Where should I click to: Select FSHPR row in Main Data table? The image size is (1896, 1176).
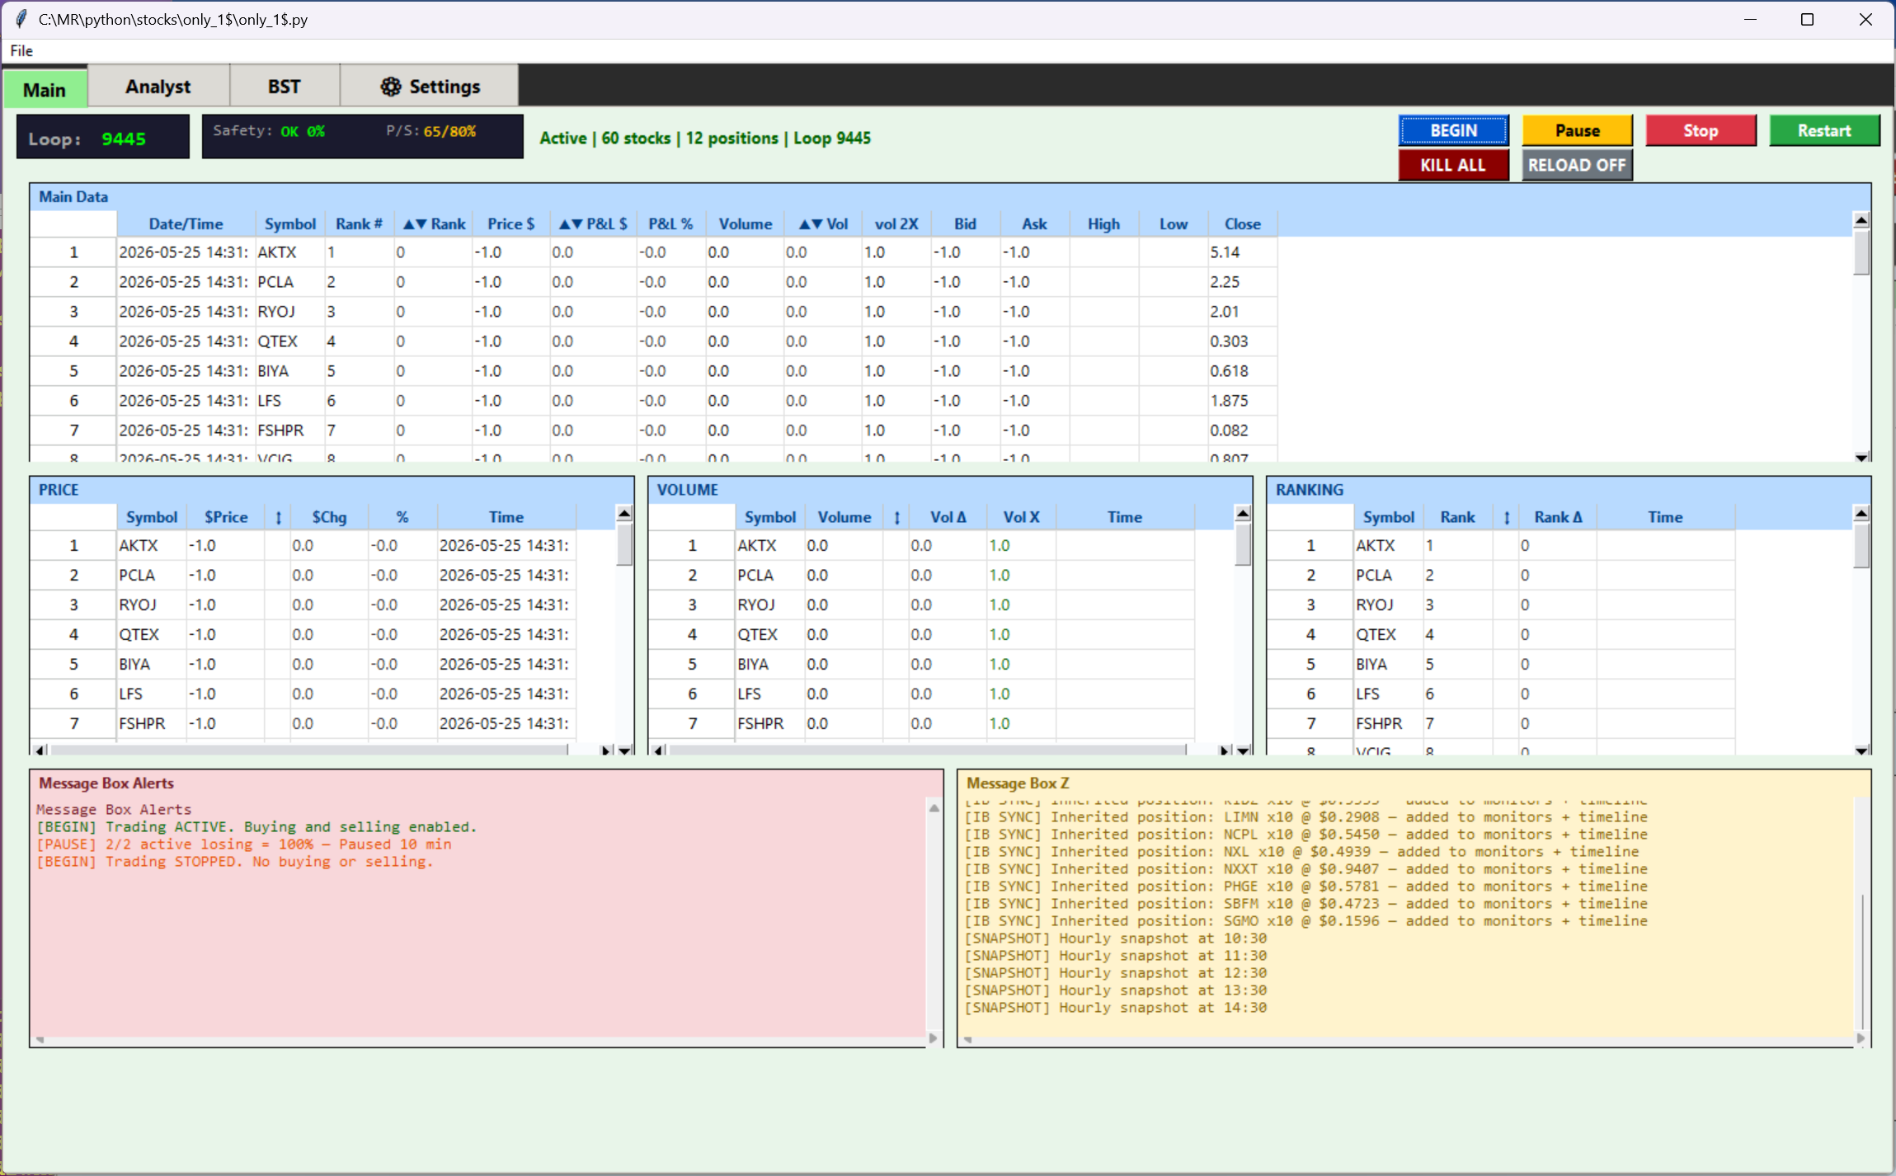(653, 430)
